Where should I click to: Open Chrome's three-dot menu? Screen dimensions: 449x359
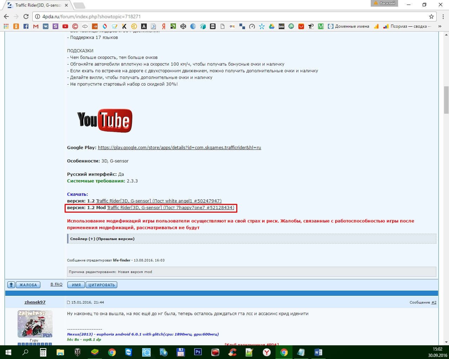coord(442,16)
